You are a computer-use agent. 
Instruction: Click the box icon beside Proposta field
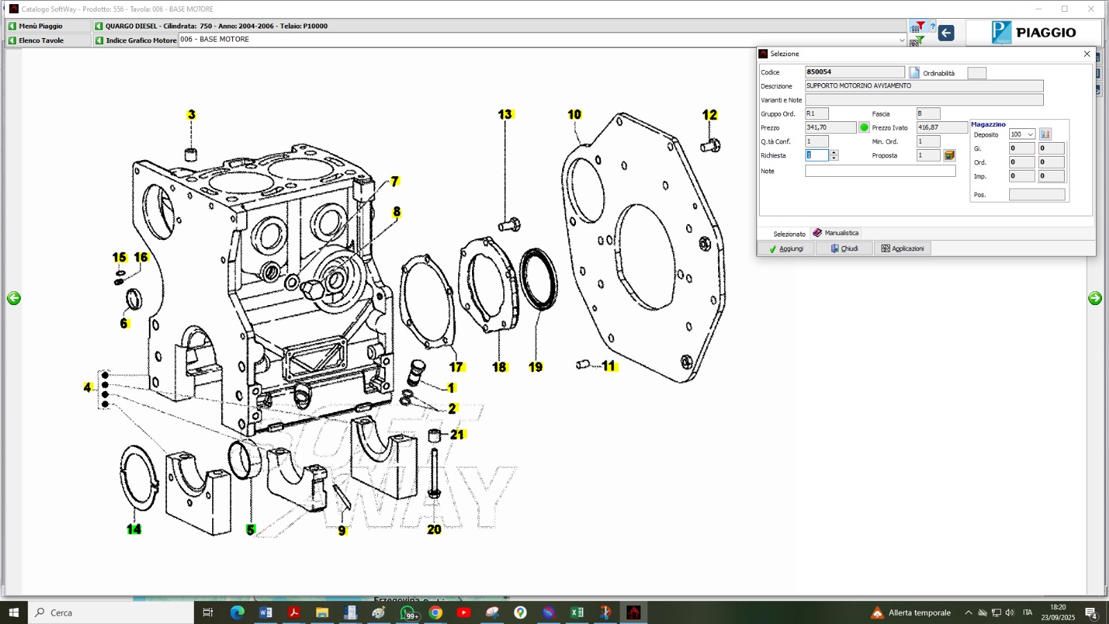click(950, 155)
